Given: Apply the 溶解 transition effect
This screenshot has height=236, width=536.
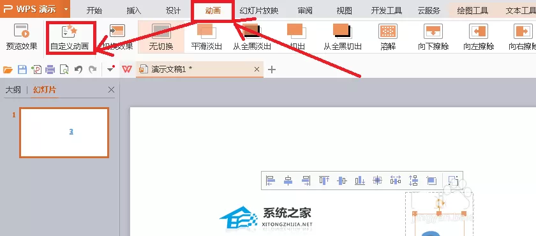Looking at the screenshot, I should tap(388, 37).
